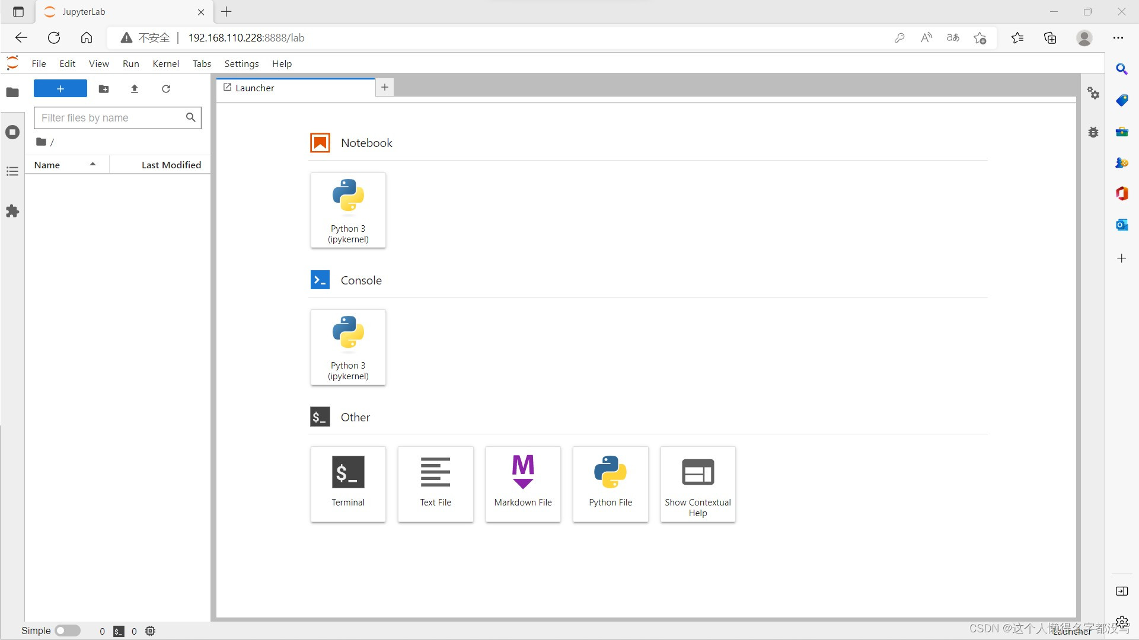Create a new Markdown File
Screen dimensions: 1139x640
tap(523, 484)
